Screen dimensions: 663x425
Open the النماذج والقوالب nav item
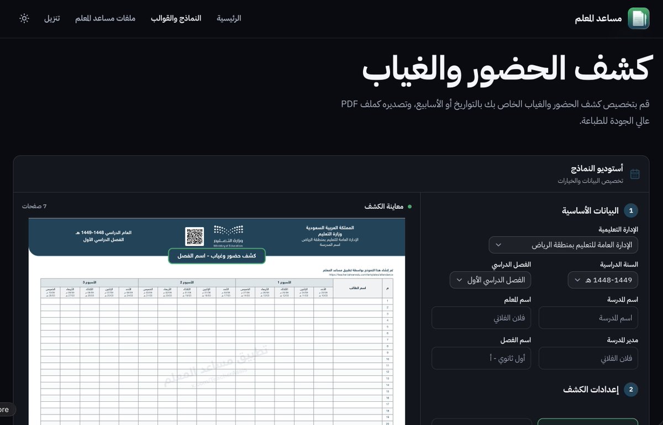tap(176, 18)
